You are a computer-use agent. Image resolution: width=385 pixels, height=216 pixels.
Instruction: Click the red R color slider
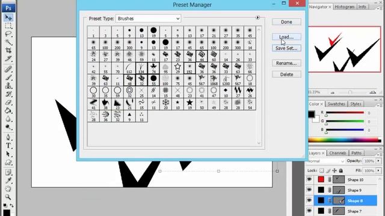click(345, 112)
